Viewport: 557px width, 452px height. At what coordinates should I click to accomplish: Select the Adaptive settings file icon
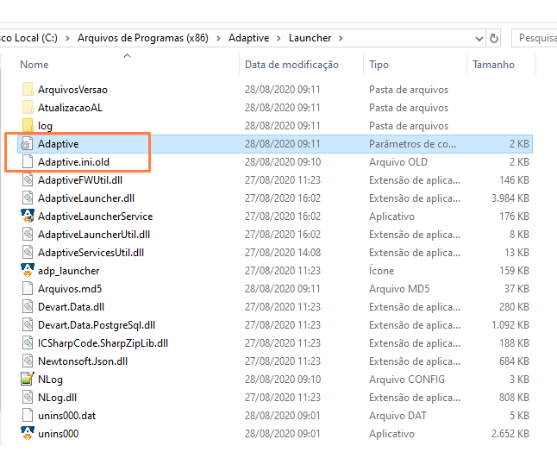28,143
